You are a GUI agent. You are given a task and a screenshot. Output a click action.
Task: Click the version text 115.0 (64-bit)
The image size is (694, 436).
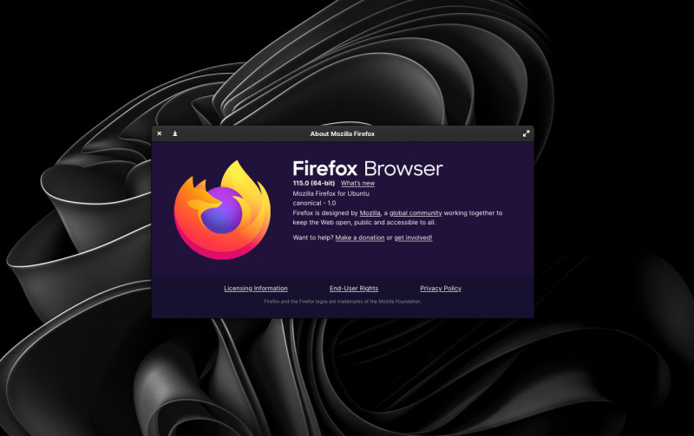[x=314, y=183]
